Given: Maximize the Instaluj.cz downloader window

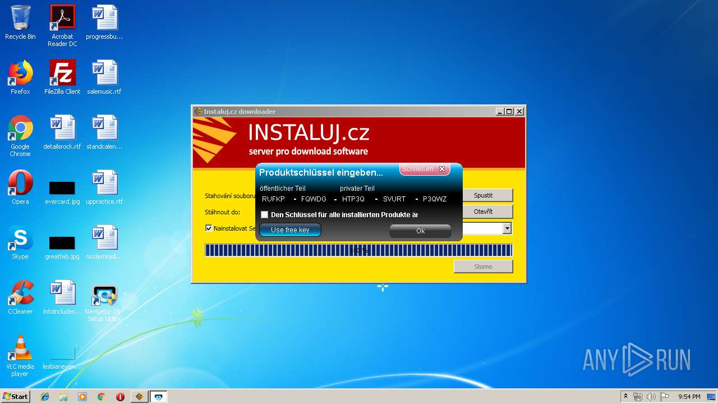Looking at the screenshot, I should pos(509,112).
